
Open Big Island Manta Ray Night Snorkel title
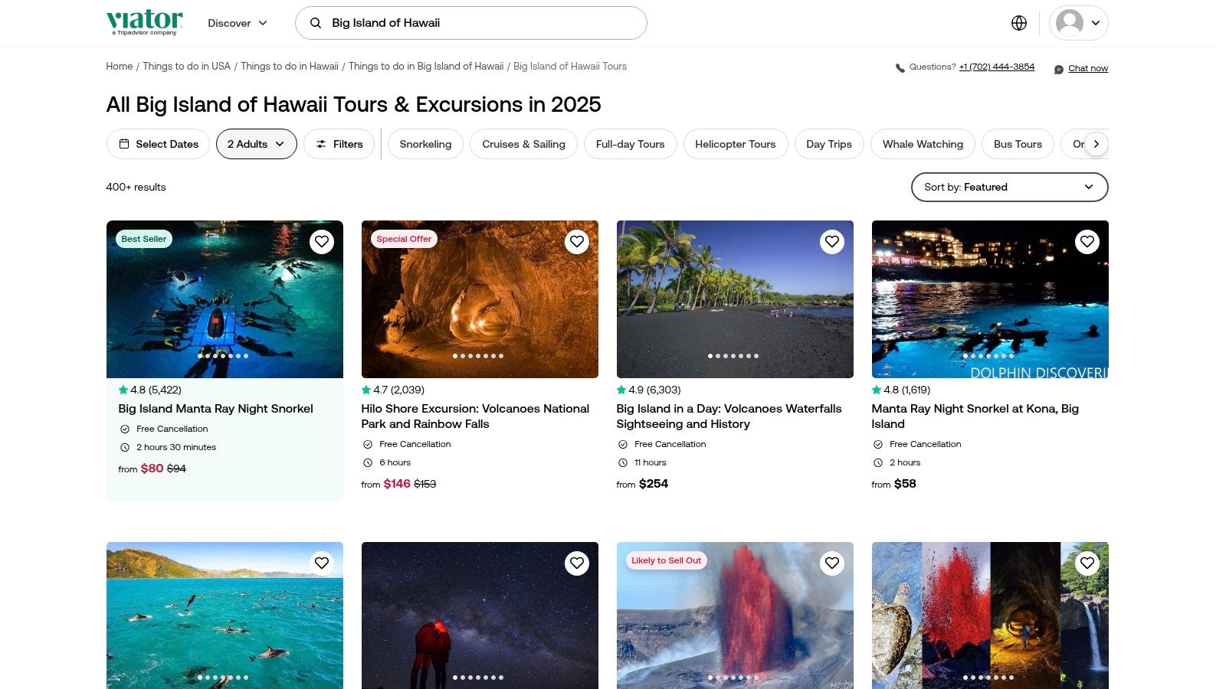click(x=215, y=409)
